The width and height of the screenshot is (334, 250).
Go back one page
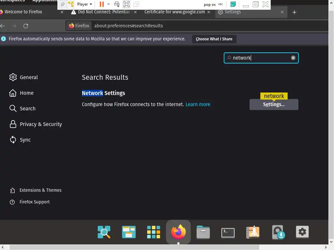[3, 26]
